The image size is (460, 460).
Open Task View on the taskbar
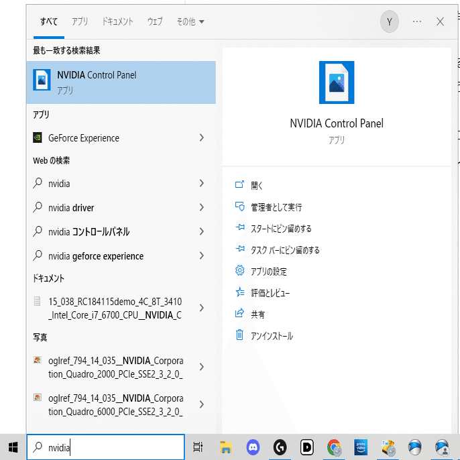[198, 447]
